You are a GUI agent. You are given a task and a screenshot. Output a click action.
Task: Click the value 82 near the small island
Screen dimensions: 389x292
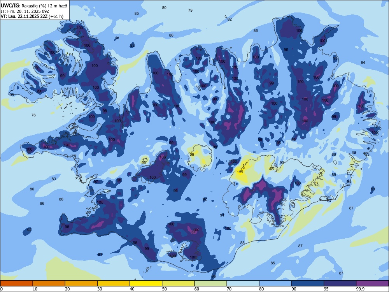[230, 19]
